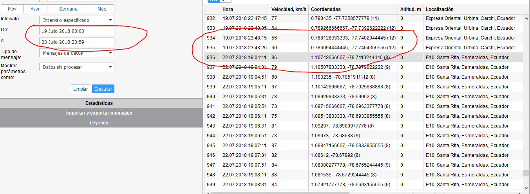The height and width of the screenshot is (194, 530).
Task: Expand the Leyenda section
Action: point(101,123)
